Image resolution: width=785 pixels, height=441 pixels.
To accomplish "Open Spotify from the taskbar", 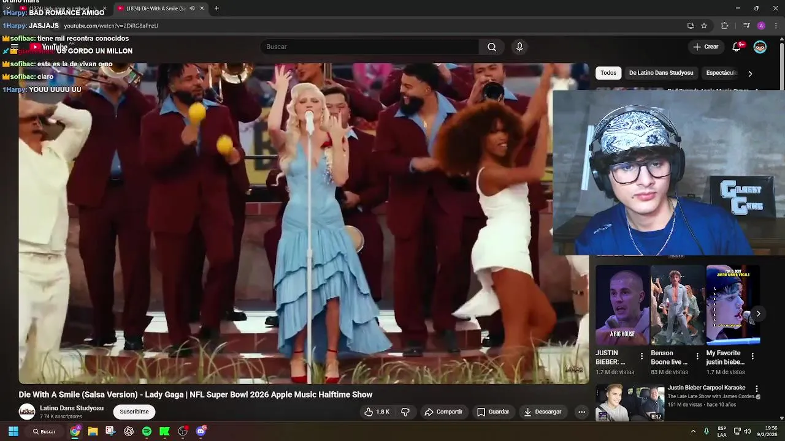I will pos(147,431).
